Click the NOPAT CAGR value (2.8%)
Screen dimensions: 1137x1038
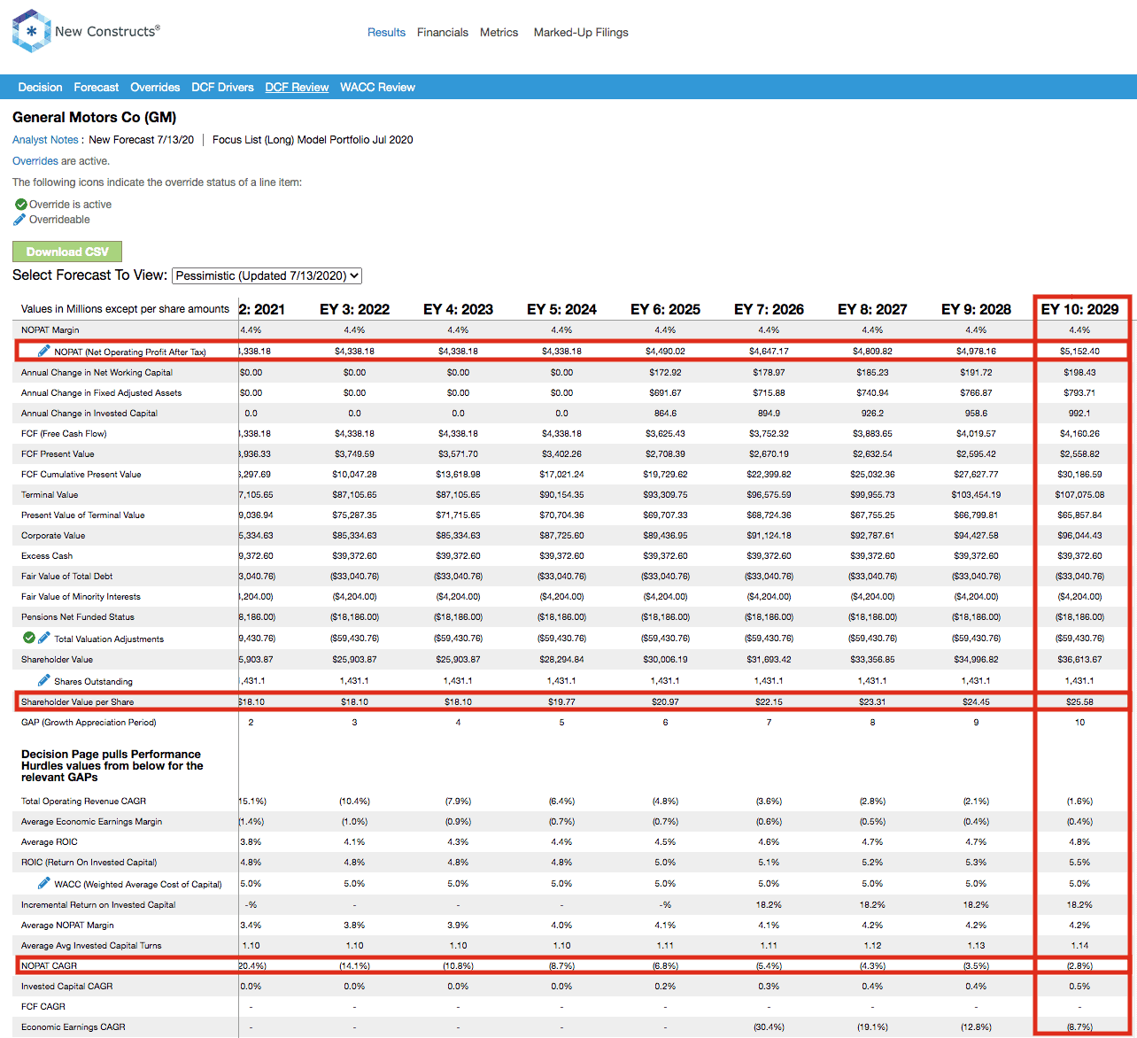coord(1079,965)
